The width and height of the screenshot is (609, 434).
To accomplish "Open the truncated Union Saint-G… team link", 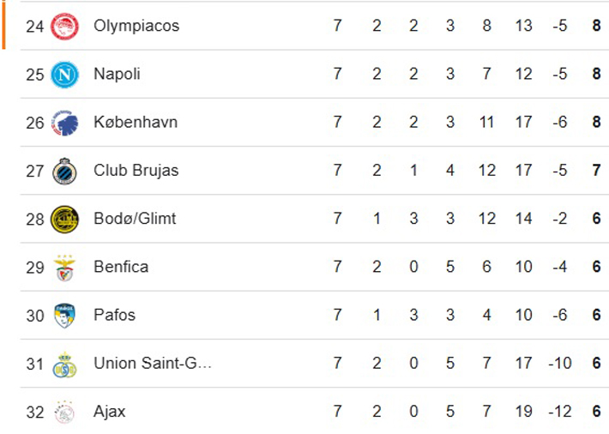I will coord(152,363).
